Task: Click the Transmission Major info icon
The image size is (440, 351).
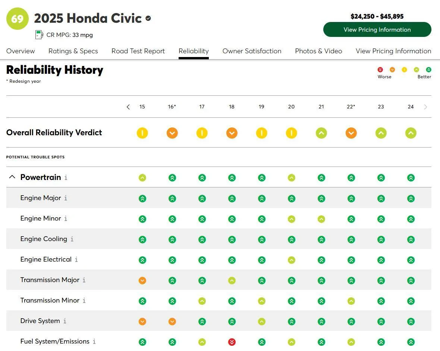Action: 84,280
